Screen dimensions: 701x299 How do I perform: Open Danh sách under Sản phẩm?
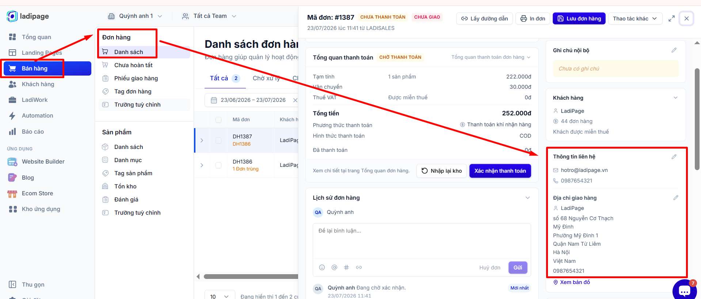point(129,147)
